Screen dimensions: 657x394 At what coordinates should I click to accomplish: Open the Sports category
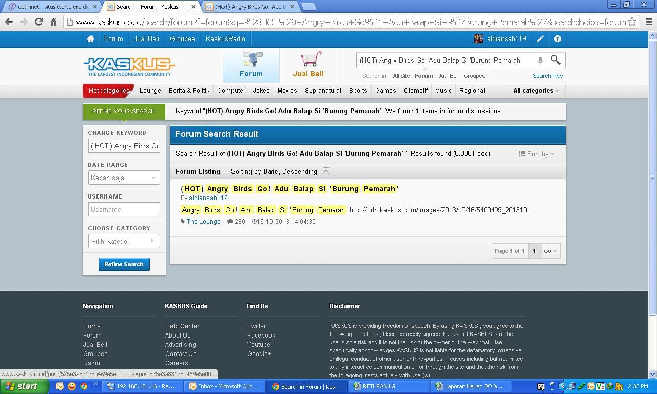358,91
